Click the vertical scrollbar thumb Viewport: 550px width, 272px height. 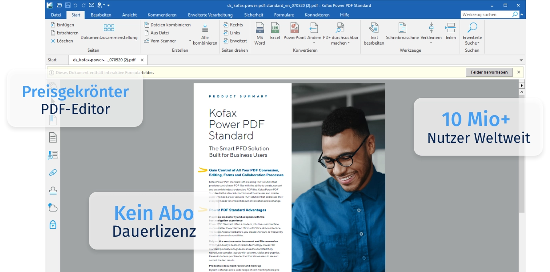(x=522, y=154)
